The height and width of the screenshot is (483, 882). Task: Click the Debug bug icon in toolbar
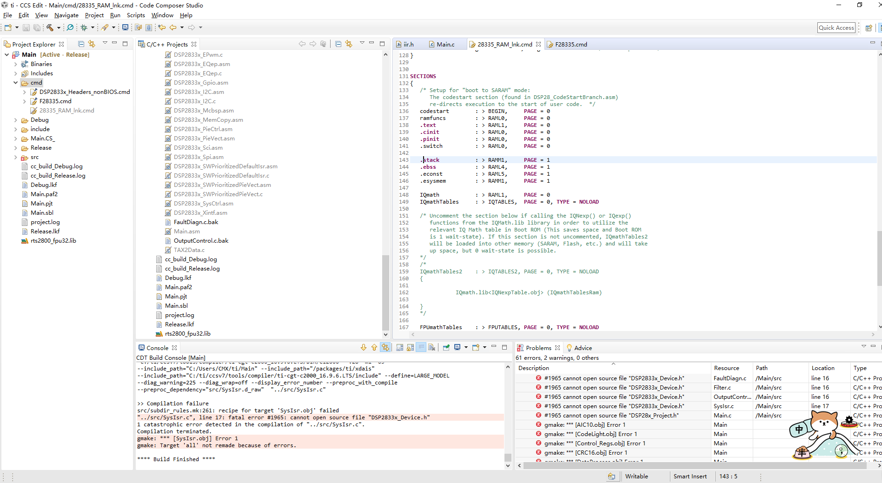pyautogui.click(x=84, y=28)
